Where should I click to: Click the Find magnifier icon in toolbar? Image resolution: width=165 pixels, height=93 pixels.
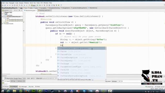pyautogui.click(x=20, y=5)
